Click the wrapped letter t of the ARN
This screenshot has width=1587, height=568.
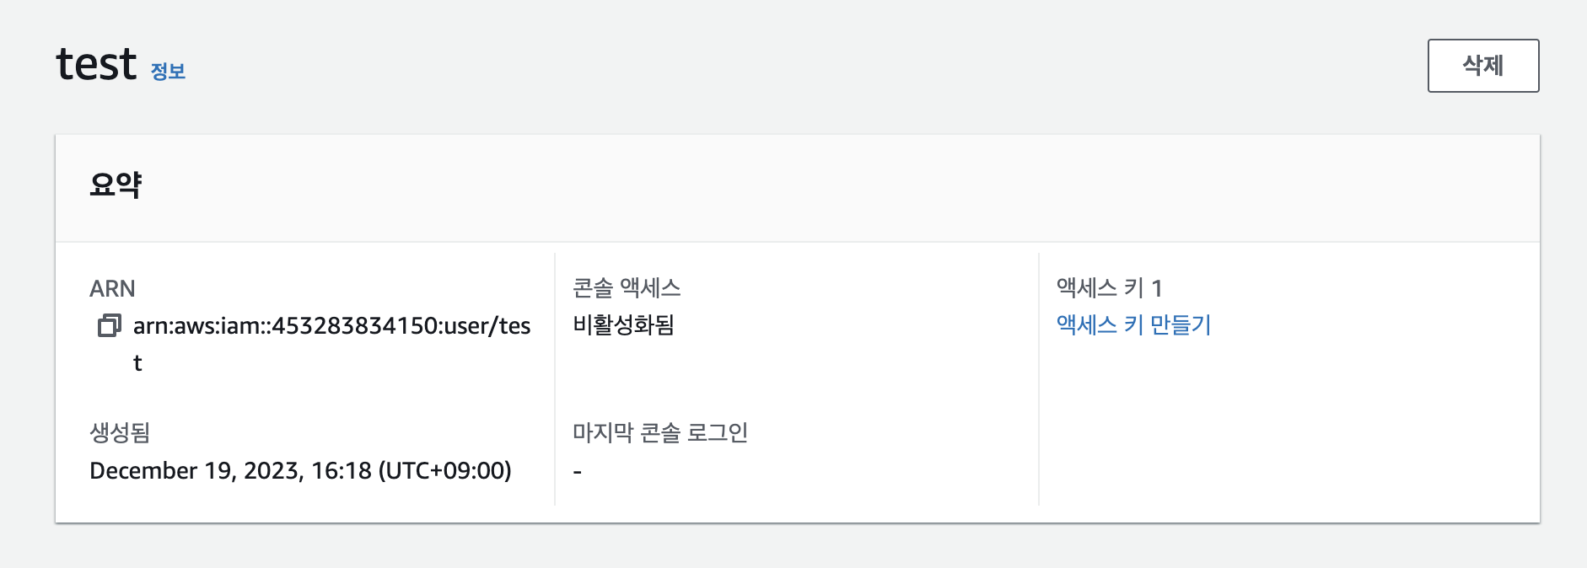point(137,363)
